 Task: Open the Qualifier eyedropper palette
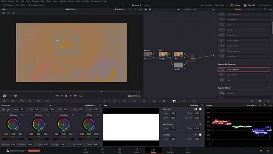pos(125,101)
